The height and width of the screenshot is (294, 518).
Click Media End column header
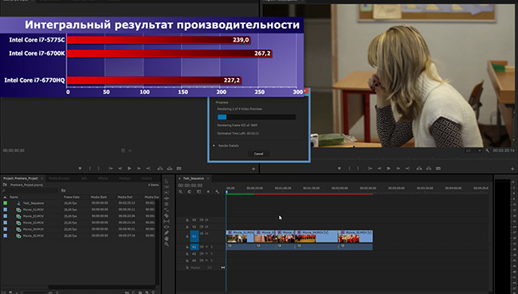(x=125, y=198)
